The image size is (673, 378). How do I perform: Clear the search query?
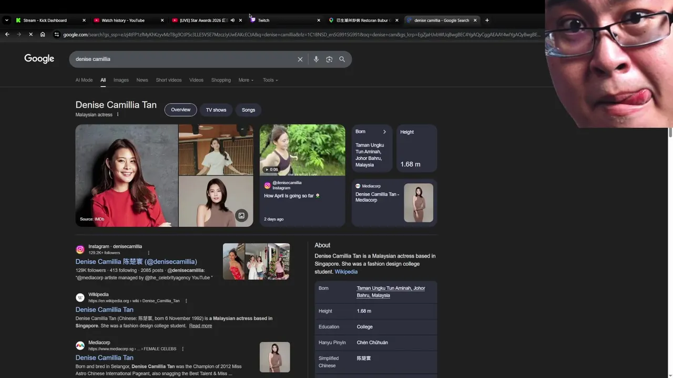pyautogui.click(x=300, y=59)
